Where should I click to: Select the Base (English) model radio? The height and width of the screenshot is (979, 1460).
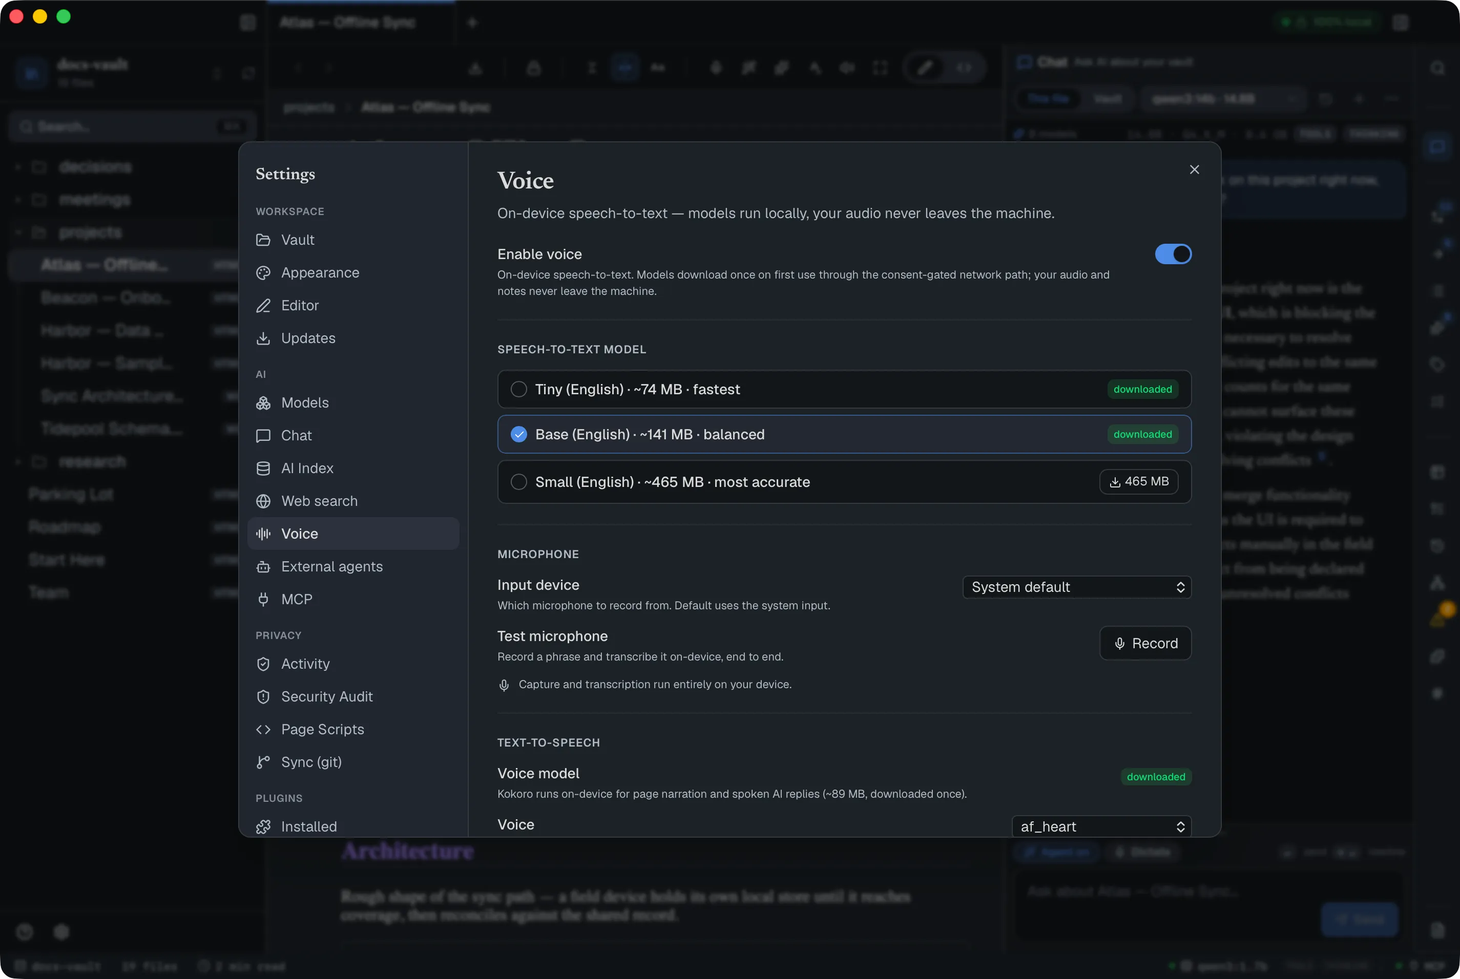(x=518, y=435)
